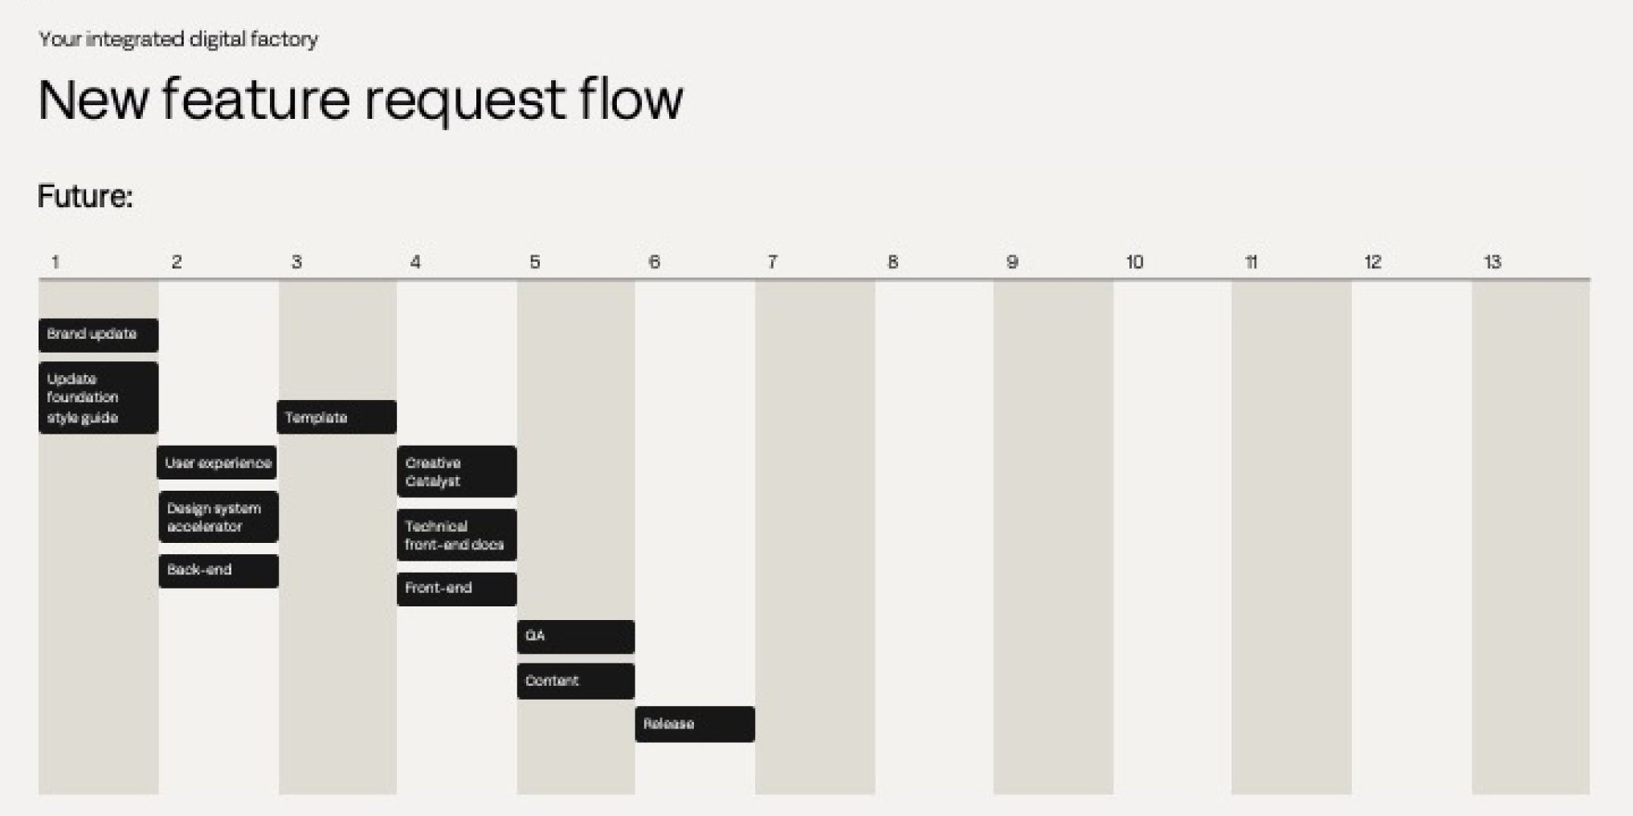Click the Template task block
This screenshot has height=816, width=1633.
pyautogui.click(x=337, y=417)
